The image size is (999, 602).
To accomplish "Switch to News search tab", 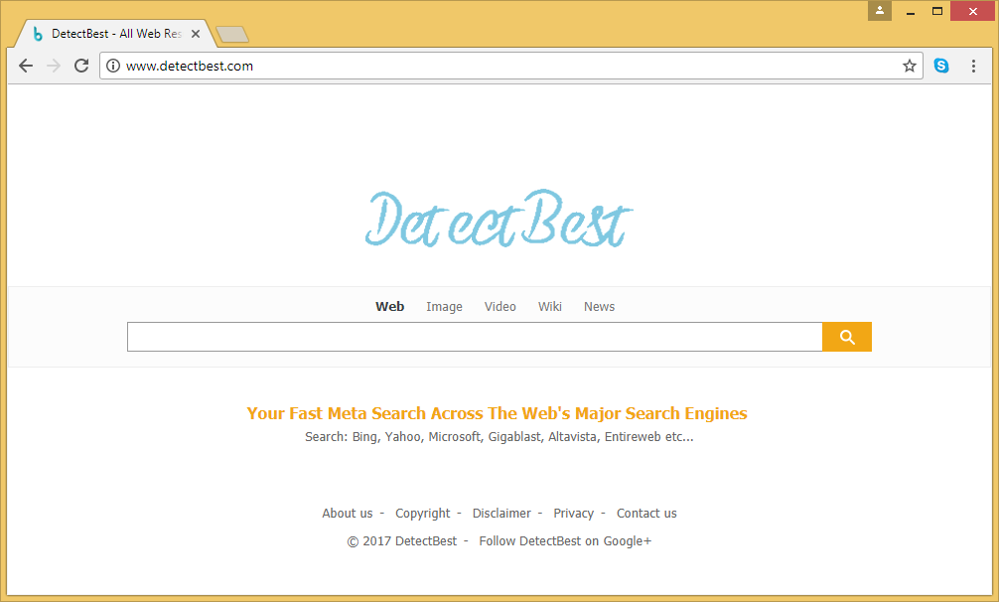I will click(x=599, y=307).
